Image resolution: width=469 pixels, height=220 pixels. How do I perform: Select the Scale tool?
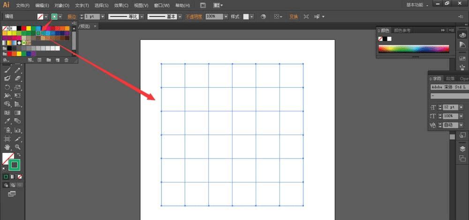(x=18, y=87)
